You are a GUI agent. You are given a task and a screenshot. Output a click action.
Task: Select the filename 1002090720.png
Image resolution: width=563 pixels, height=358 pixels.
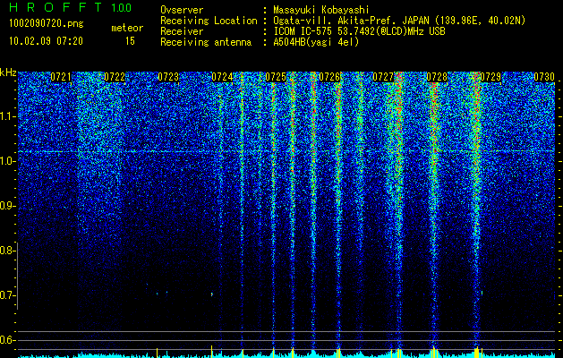point(47,24)
